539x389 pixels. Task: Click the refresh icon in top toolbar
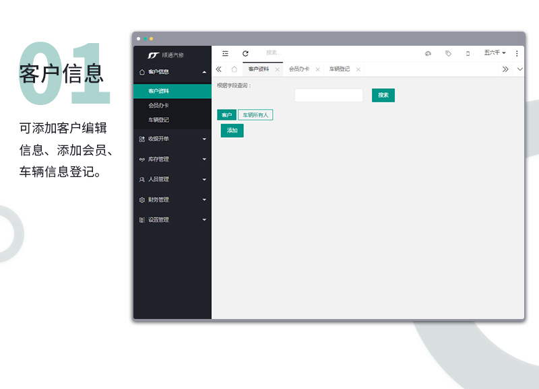pyautogui.click(x=245, y=54)
